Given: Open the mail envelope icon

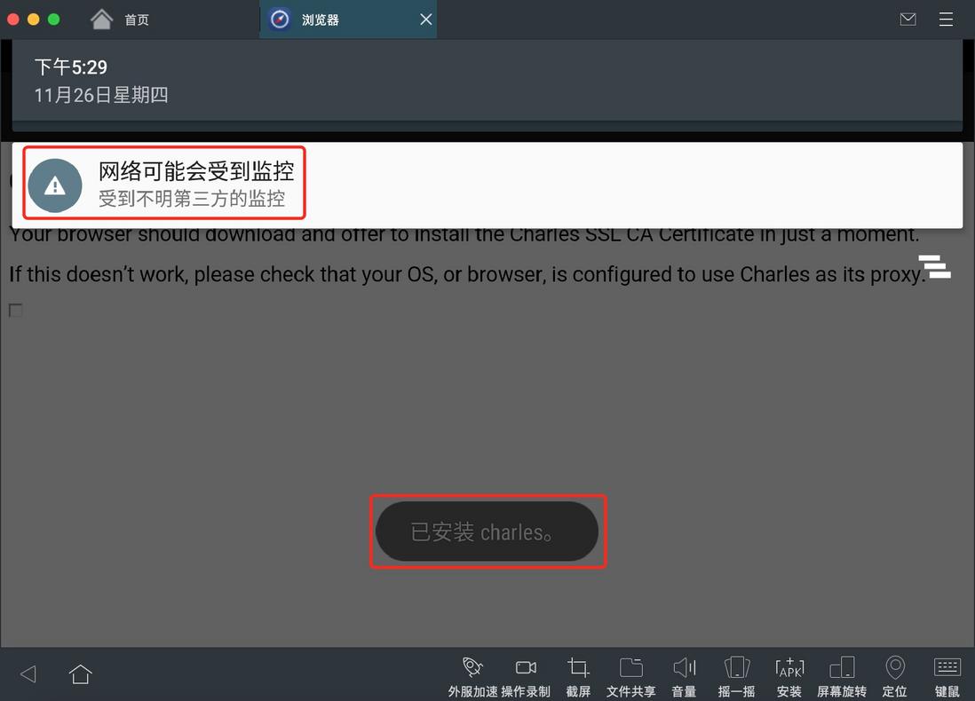Looking at the screenshot, I should click(x=908, y=20).
